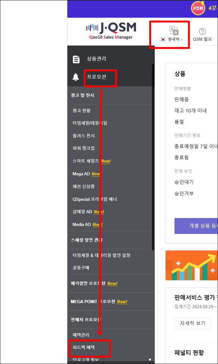Go to 공동구매
Image resolution: width=218 pixels, height=364 pixels.
point(81,268)
